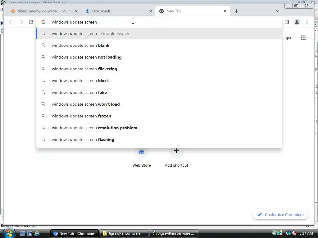Click the Add shortcut plus icon
318x238 pixels.
176,151
